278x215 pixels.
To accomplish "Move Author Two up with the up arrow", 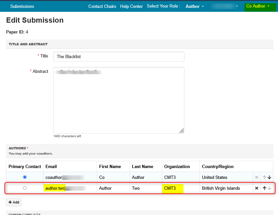I will pyautogui.click(x=265, y=188).
